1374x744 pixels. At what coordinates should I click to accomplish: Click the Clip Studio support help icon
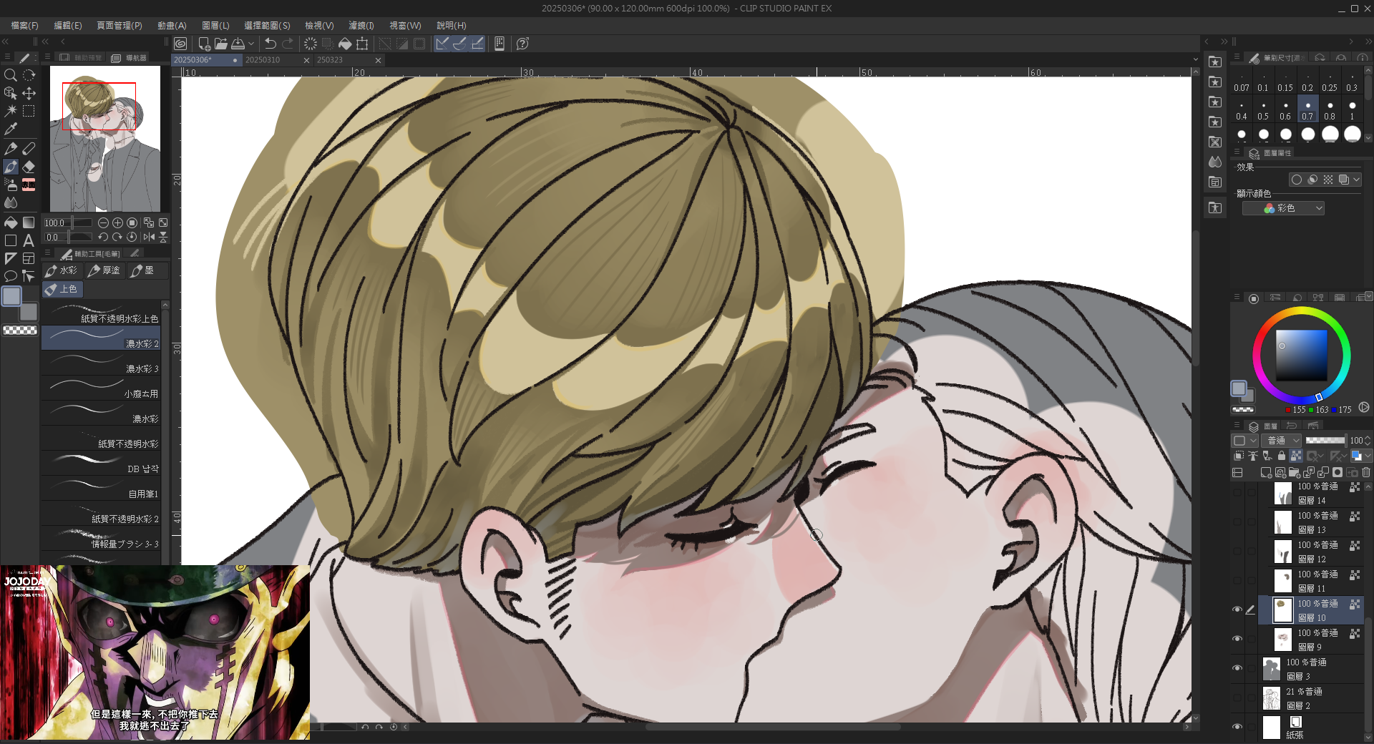click(x=523, y=44)
